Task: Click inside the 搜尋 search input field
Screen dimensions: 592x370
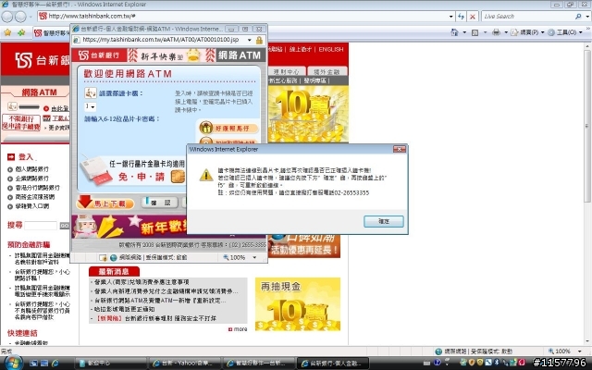Action: tap(41, 226)
